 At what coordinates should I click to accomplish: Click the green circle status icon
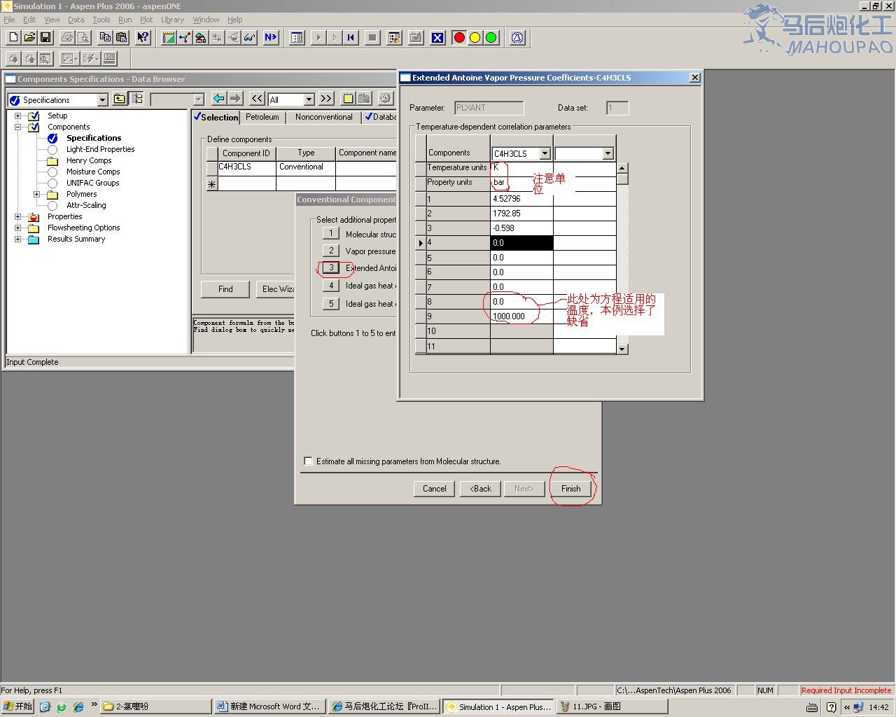[491, 37]
